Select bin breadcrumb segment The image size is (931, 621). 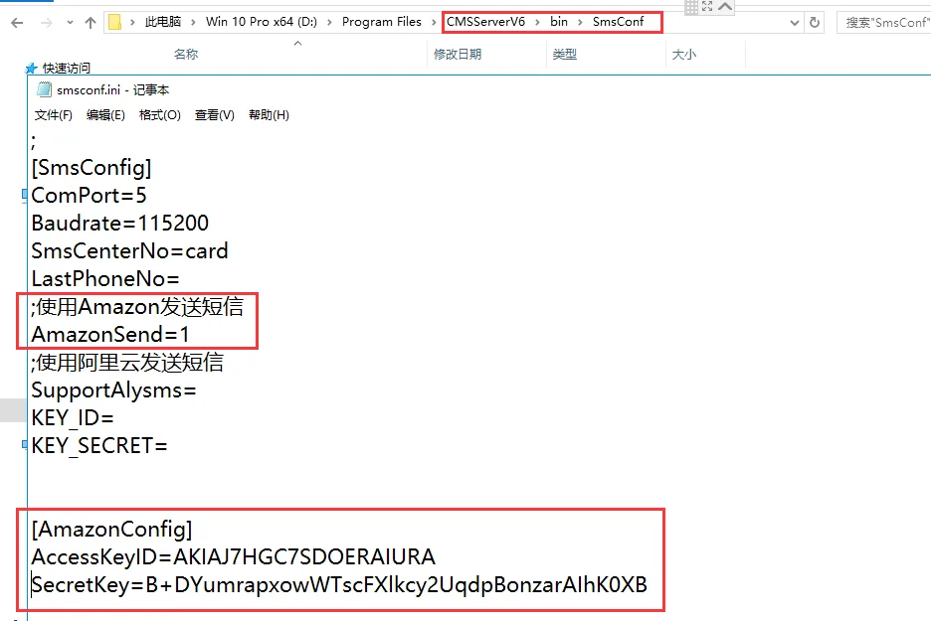click(x=559, y=22)
